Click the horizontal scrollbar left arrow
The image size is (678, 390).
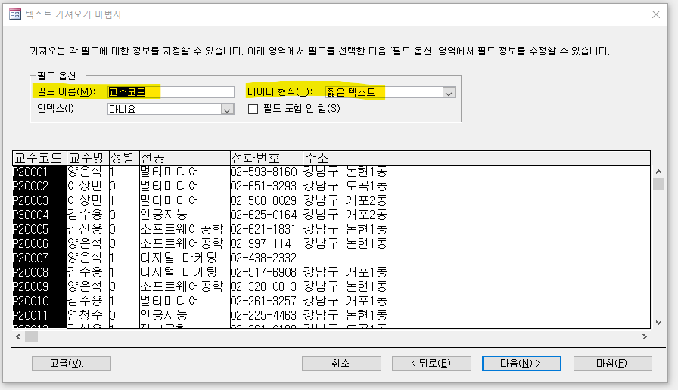click(x=18, y=336)
